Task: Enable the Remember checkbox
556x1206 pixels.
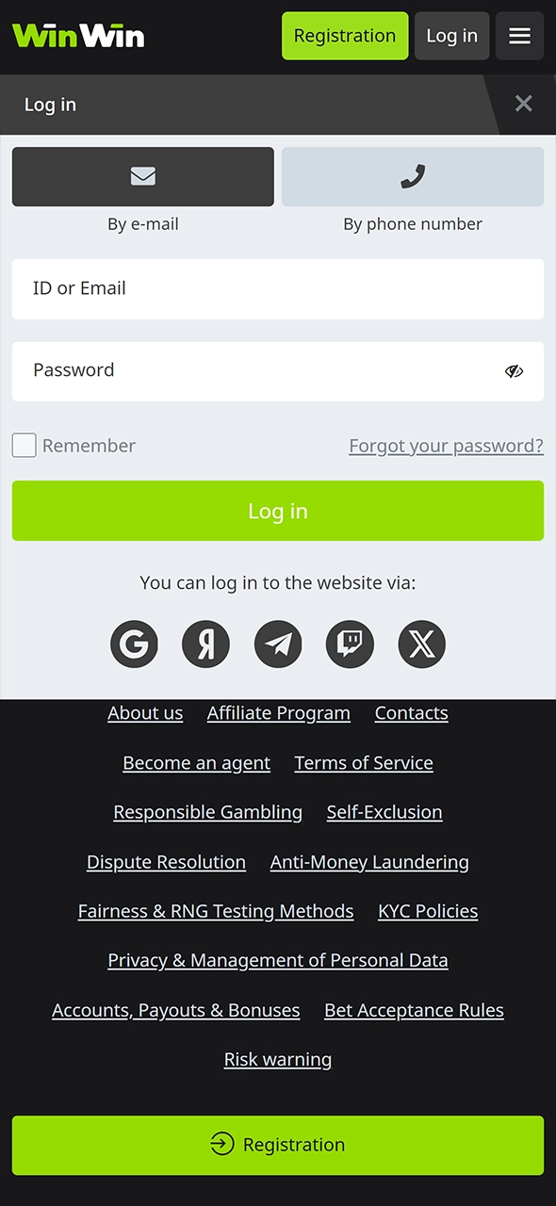Action: (24, 445)
